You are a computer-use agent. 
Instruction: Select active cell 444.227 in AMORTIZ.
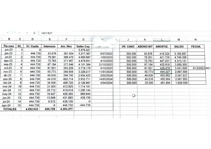pyautogui.click(x=163, y=72)
